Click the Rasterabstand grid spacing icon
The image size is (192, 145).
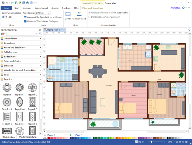tap(79, 14)
